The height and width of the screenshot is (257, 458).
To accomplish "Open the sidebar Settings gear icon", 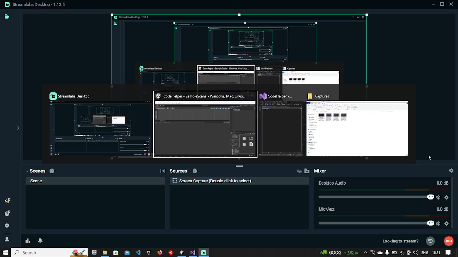I will tap(7, 226).
